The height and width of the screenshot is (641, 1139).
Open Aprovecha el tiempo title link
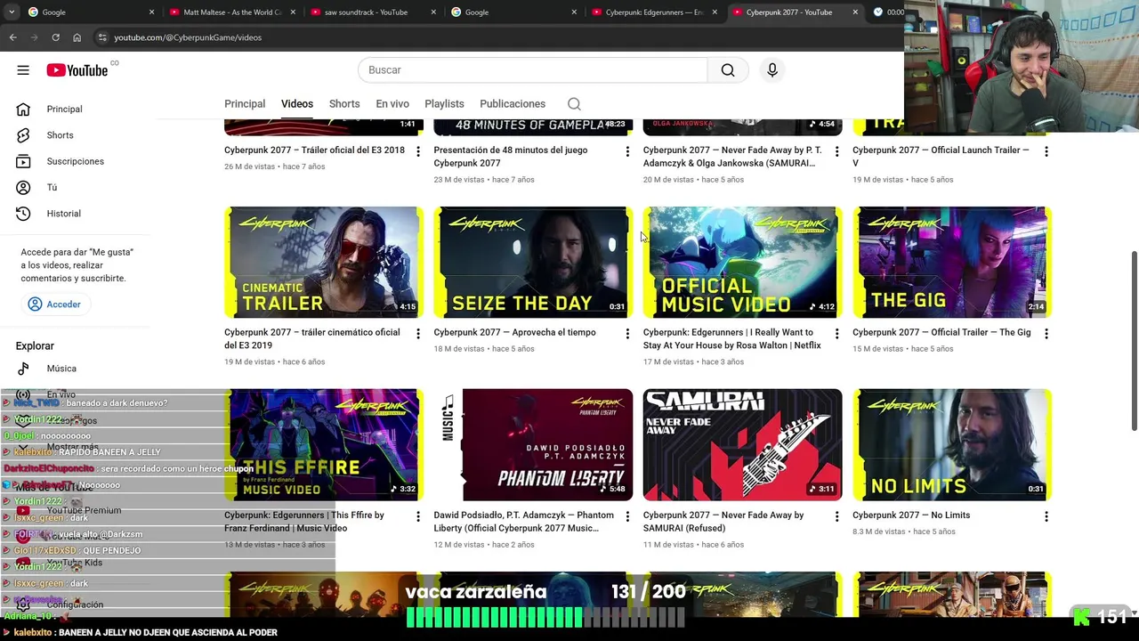coord(514,333)
